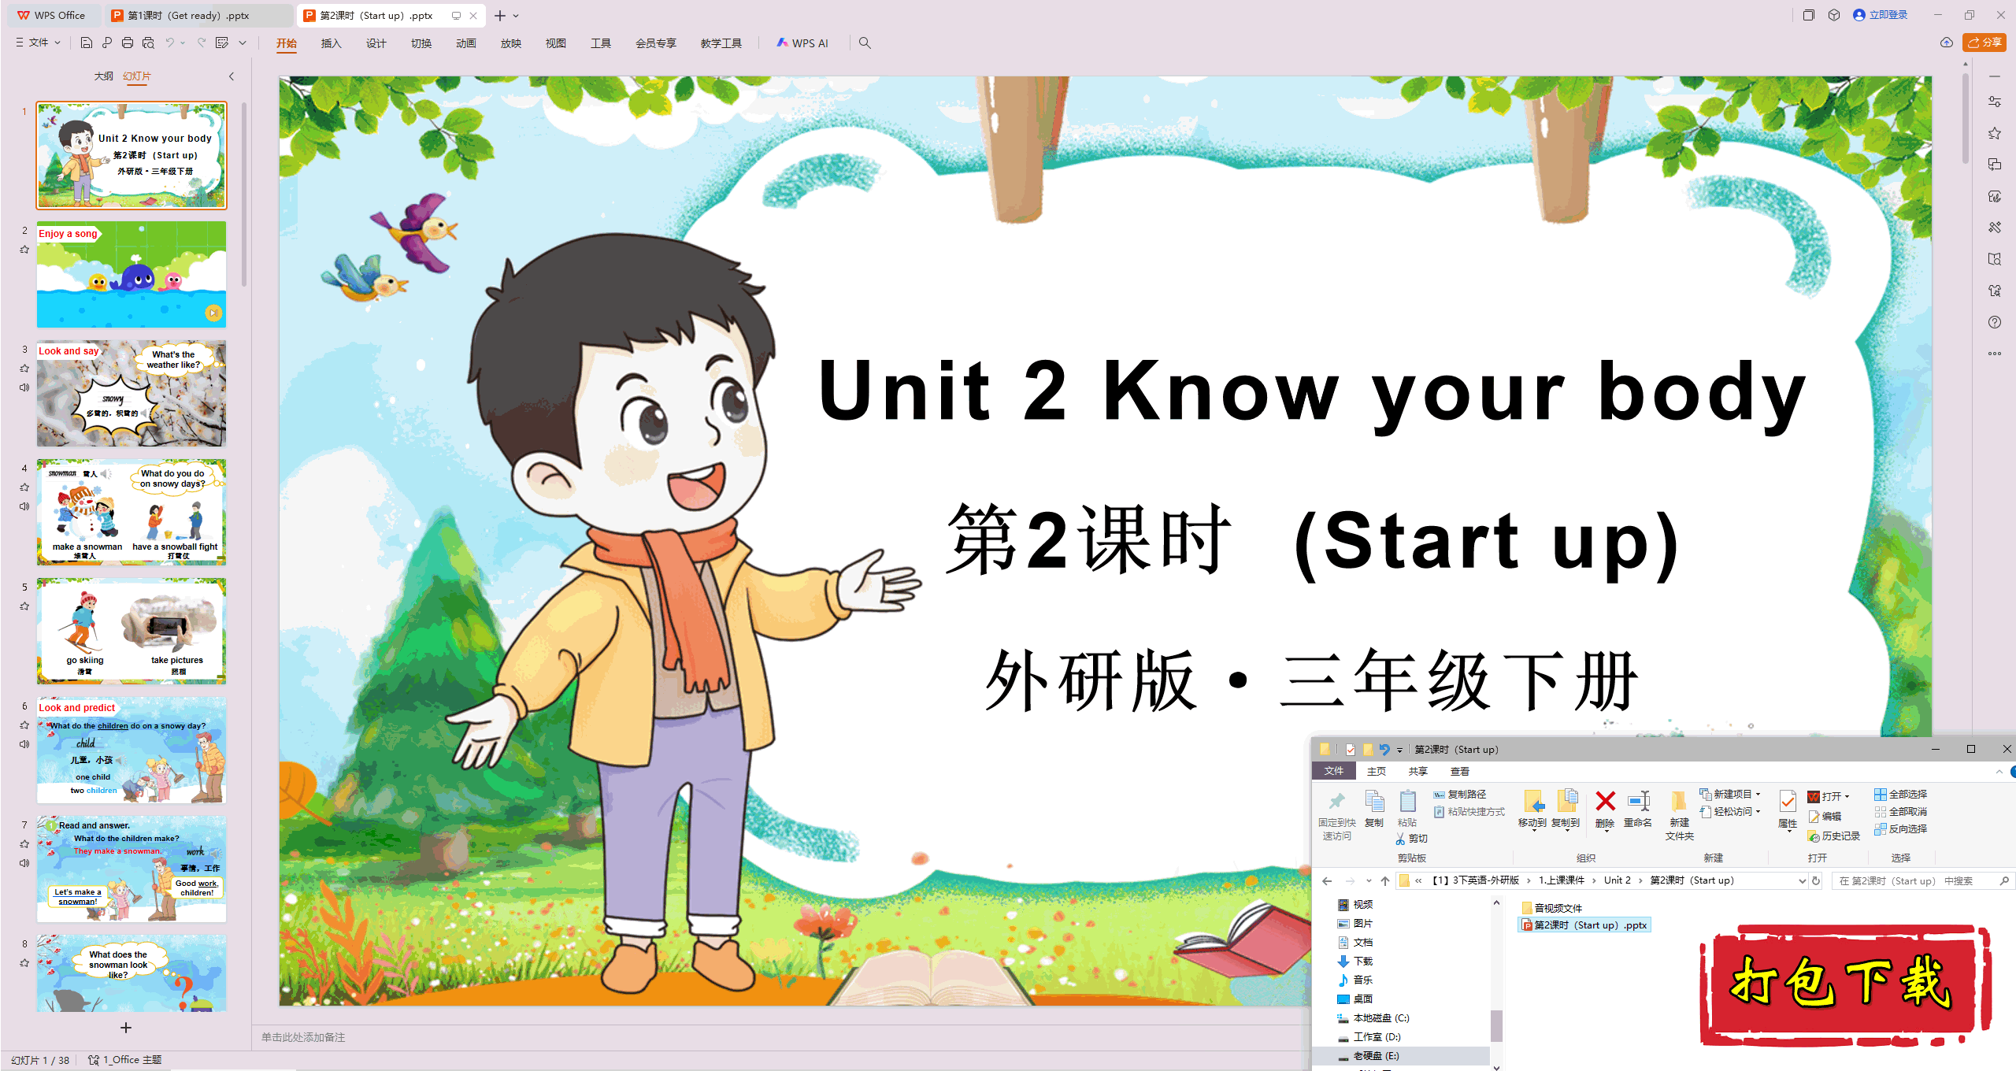Click the add slide plus button
This screenshot has height=1071, width=2016.
[x=125, y=1028]
